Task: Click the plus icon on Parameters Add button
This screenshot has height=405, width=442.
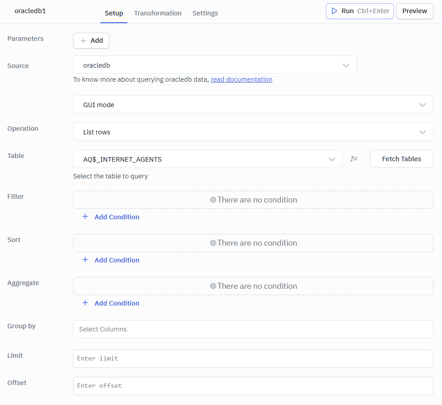Action: coord(83,41)
